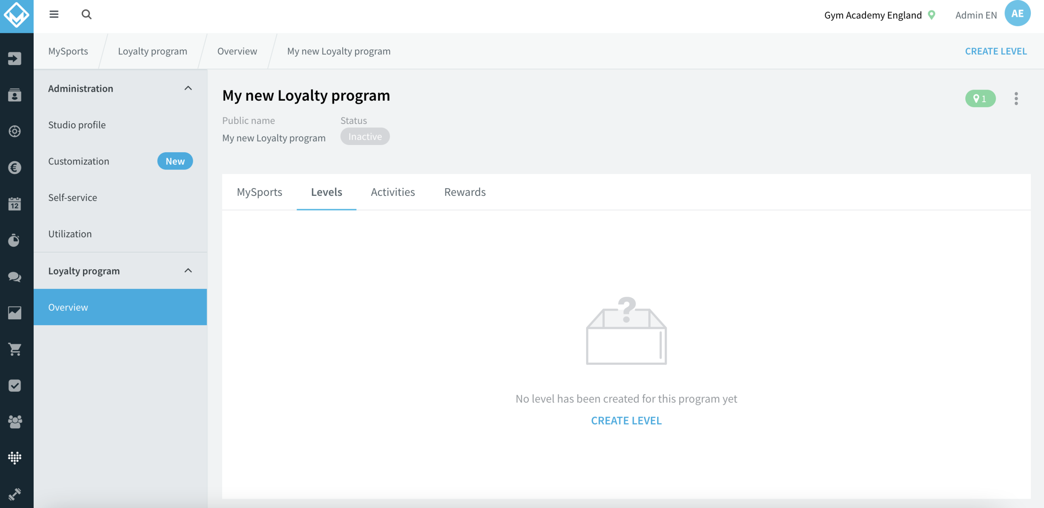The width and height of the screenshot is (1044, 508).
Task: Click Gym Academy England studio selector
Action: pyautogui.click(x=873, y=15)
